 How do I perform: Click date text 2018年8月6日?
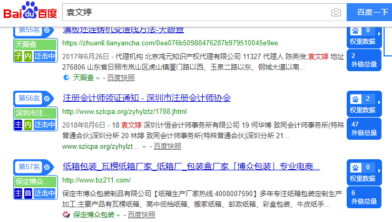coord(84,125)
